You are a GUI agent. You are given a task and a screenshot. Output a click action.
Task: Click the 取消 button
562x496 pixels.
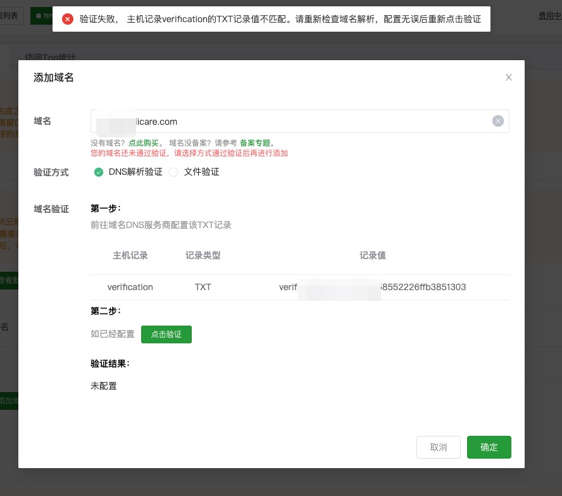(x=438, y=447)
